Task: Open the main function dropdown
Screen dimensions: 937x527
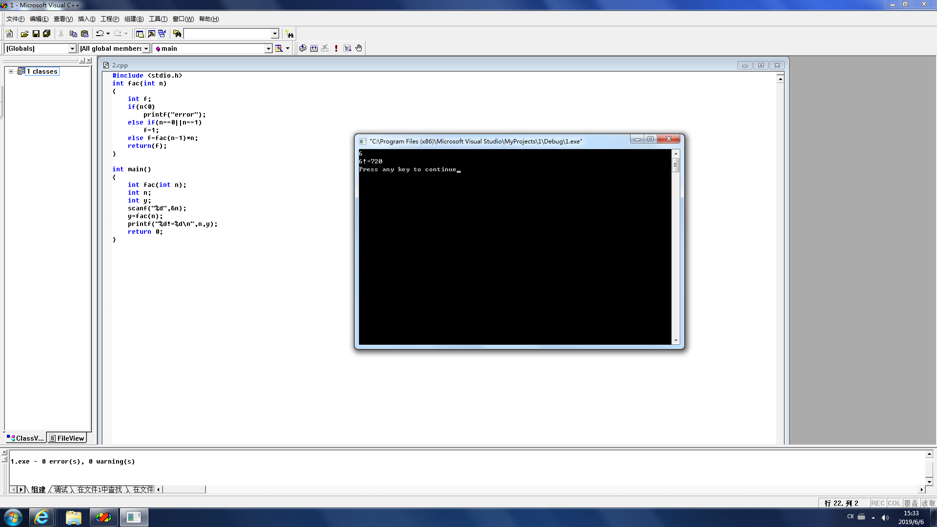Action: (268, 48)
